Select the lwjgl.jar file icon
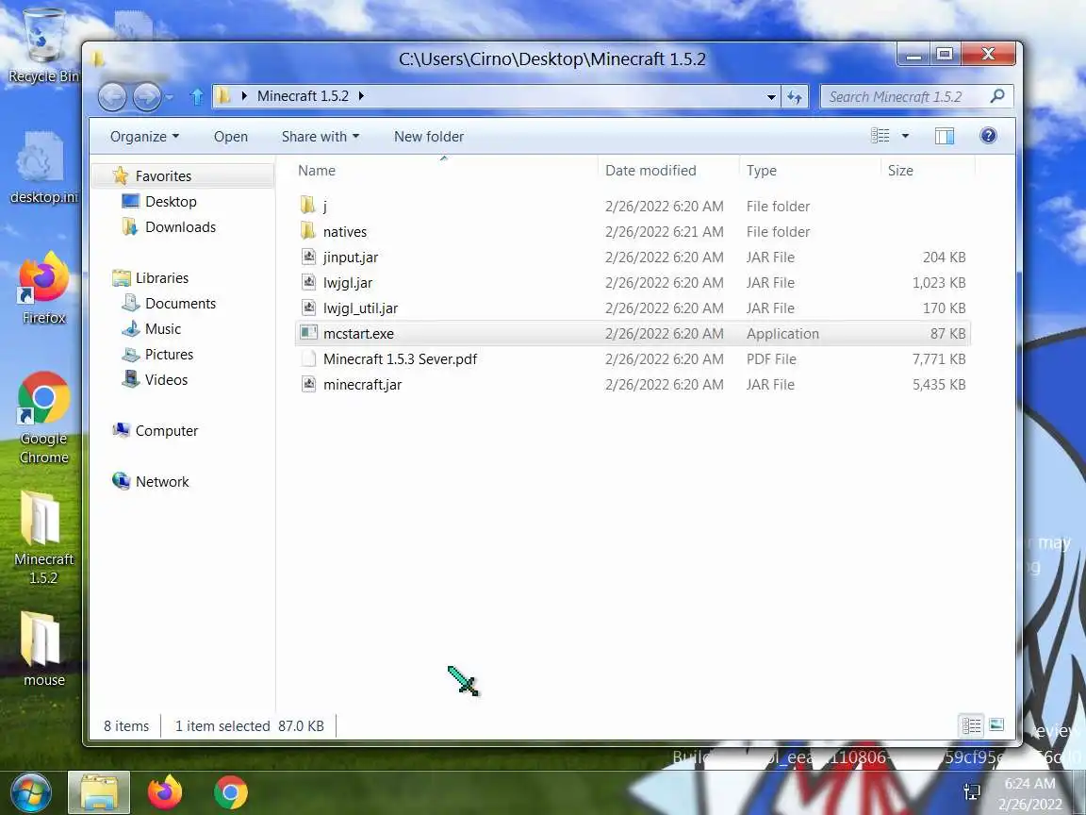 309,283
